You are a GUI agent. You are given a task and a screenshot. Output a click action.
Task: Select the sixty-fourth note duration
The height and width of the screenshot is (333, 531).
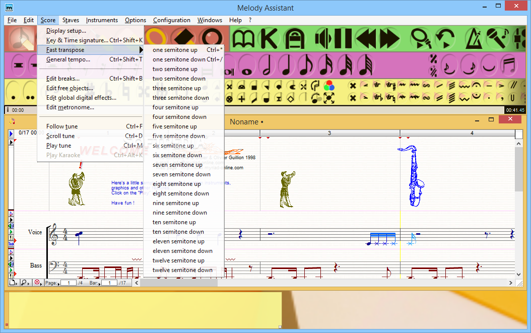[366, 65]
